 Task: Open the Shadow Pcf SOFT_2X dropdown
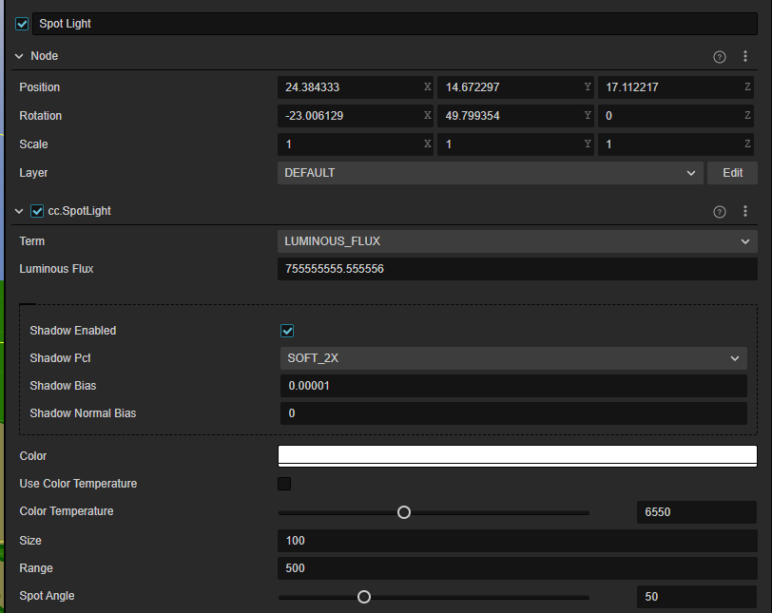pyautogui.click(x=513, y=358)
